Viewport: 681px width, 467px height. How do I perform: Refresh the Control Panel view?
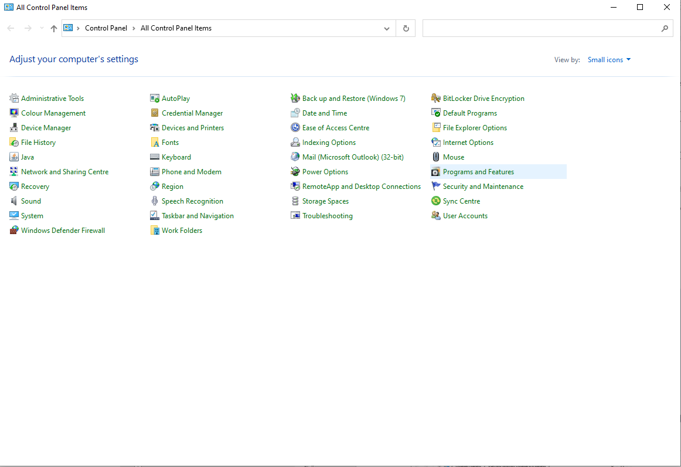(406, 28)
